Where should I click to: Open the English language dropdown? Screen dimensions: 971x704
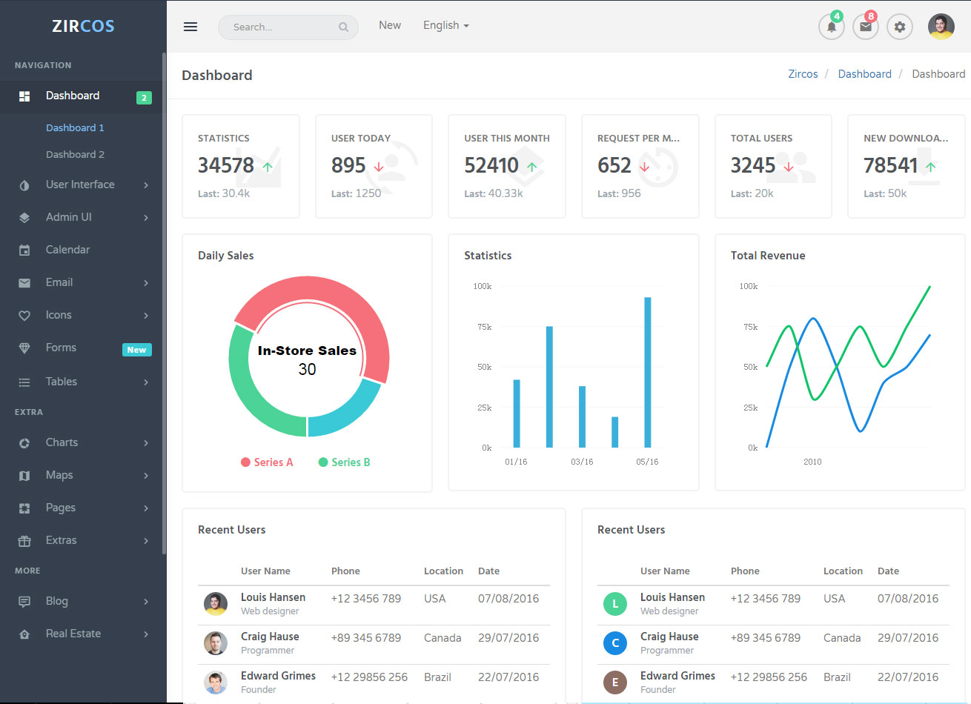tap(445, 25)
